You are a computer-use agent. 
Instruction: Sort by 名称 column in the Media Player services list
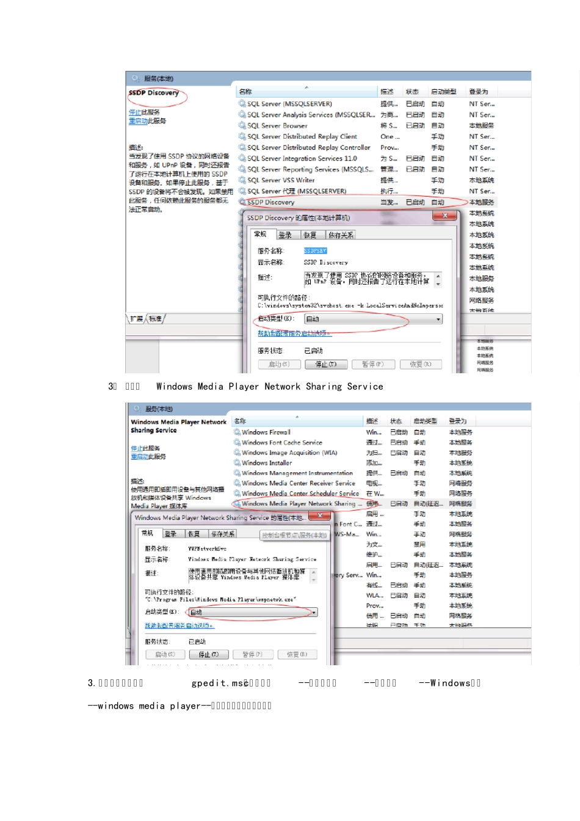297,421
